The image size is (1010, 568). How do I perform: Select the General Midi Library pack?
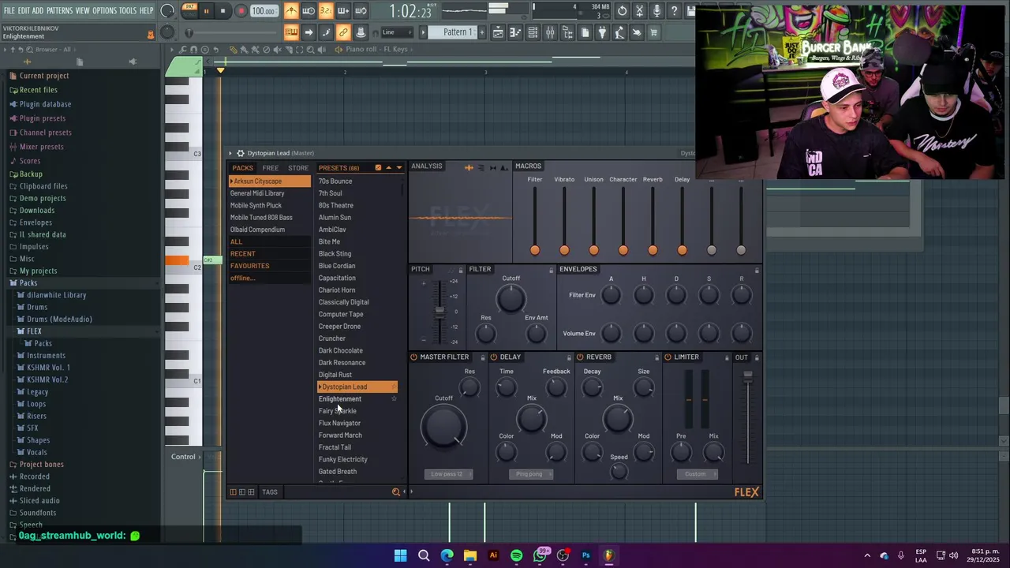click(257, 193)
